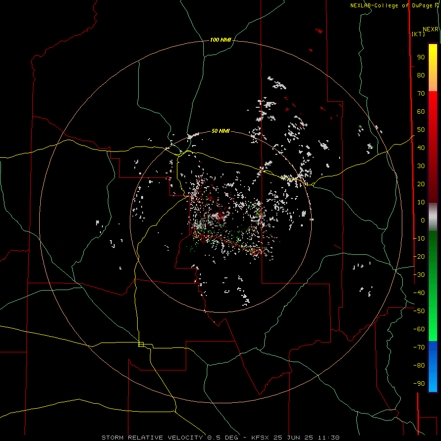Click the positive "90" scale value
Screen dimensions: 441x441
[x=421, y=57]
